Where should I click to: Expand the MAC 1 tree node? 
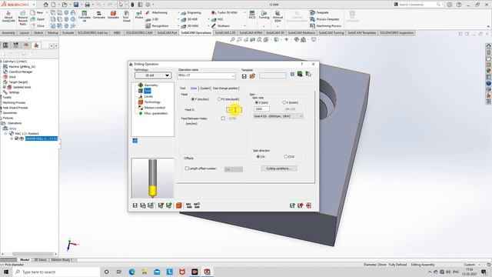pos(5,133)
